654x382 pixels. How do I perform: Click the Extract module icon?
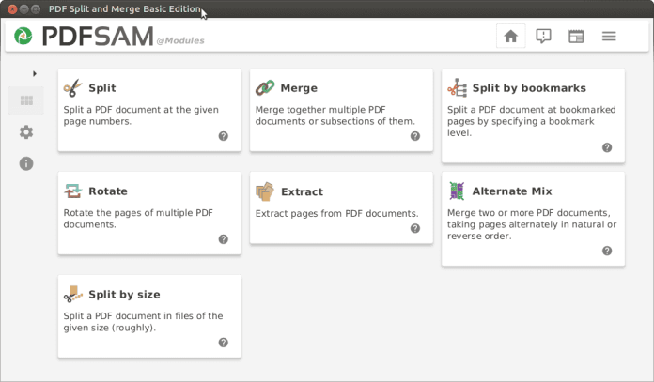click(265, 191)
